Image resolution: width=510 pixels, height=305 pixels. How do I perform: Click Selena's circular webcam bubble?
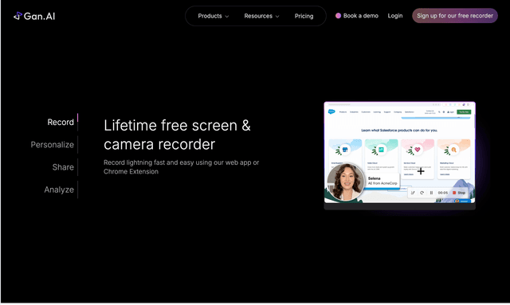346,182
